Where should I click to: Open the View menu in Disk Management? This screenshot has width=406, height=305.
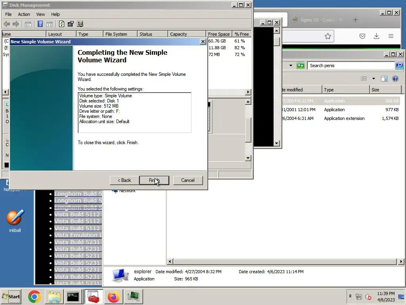click(x=40, y=14)
